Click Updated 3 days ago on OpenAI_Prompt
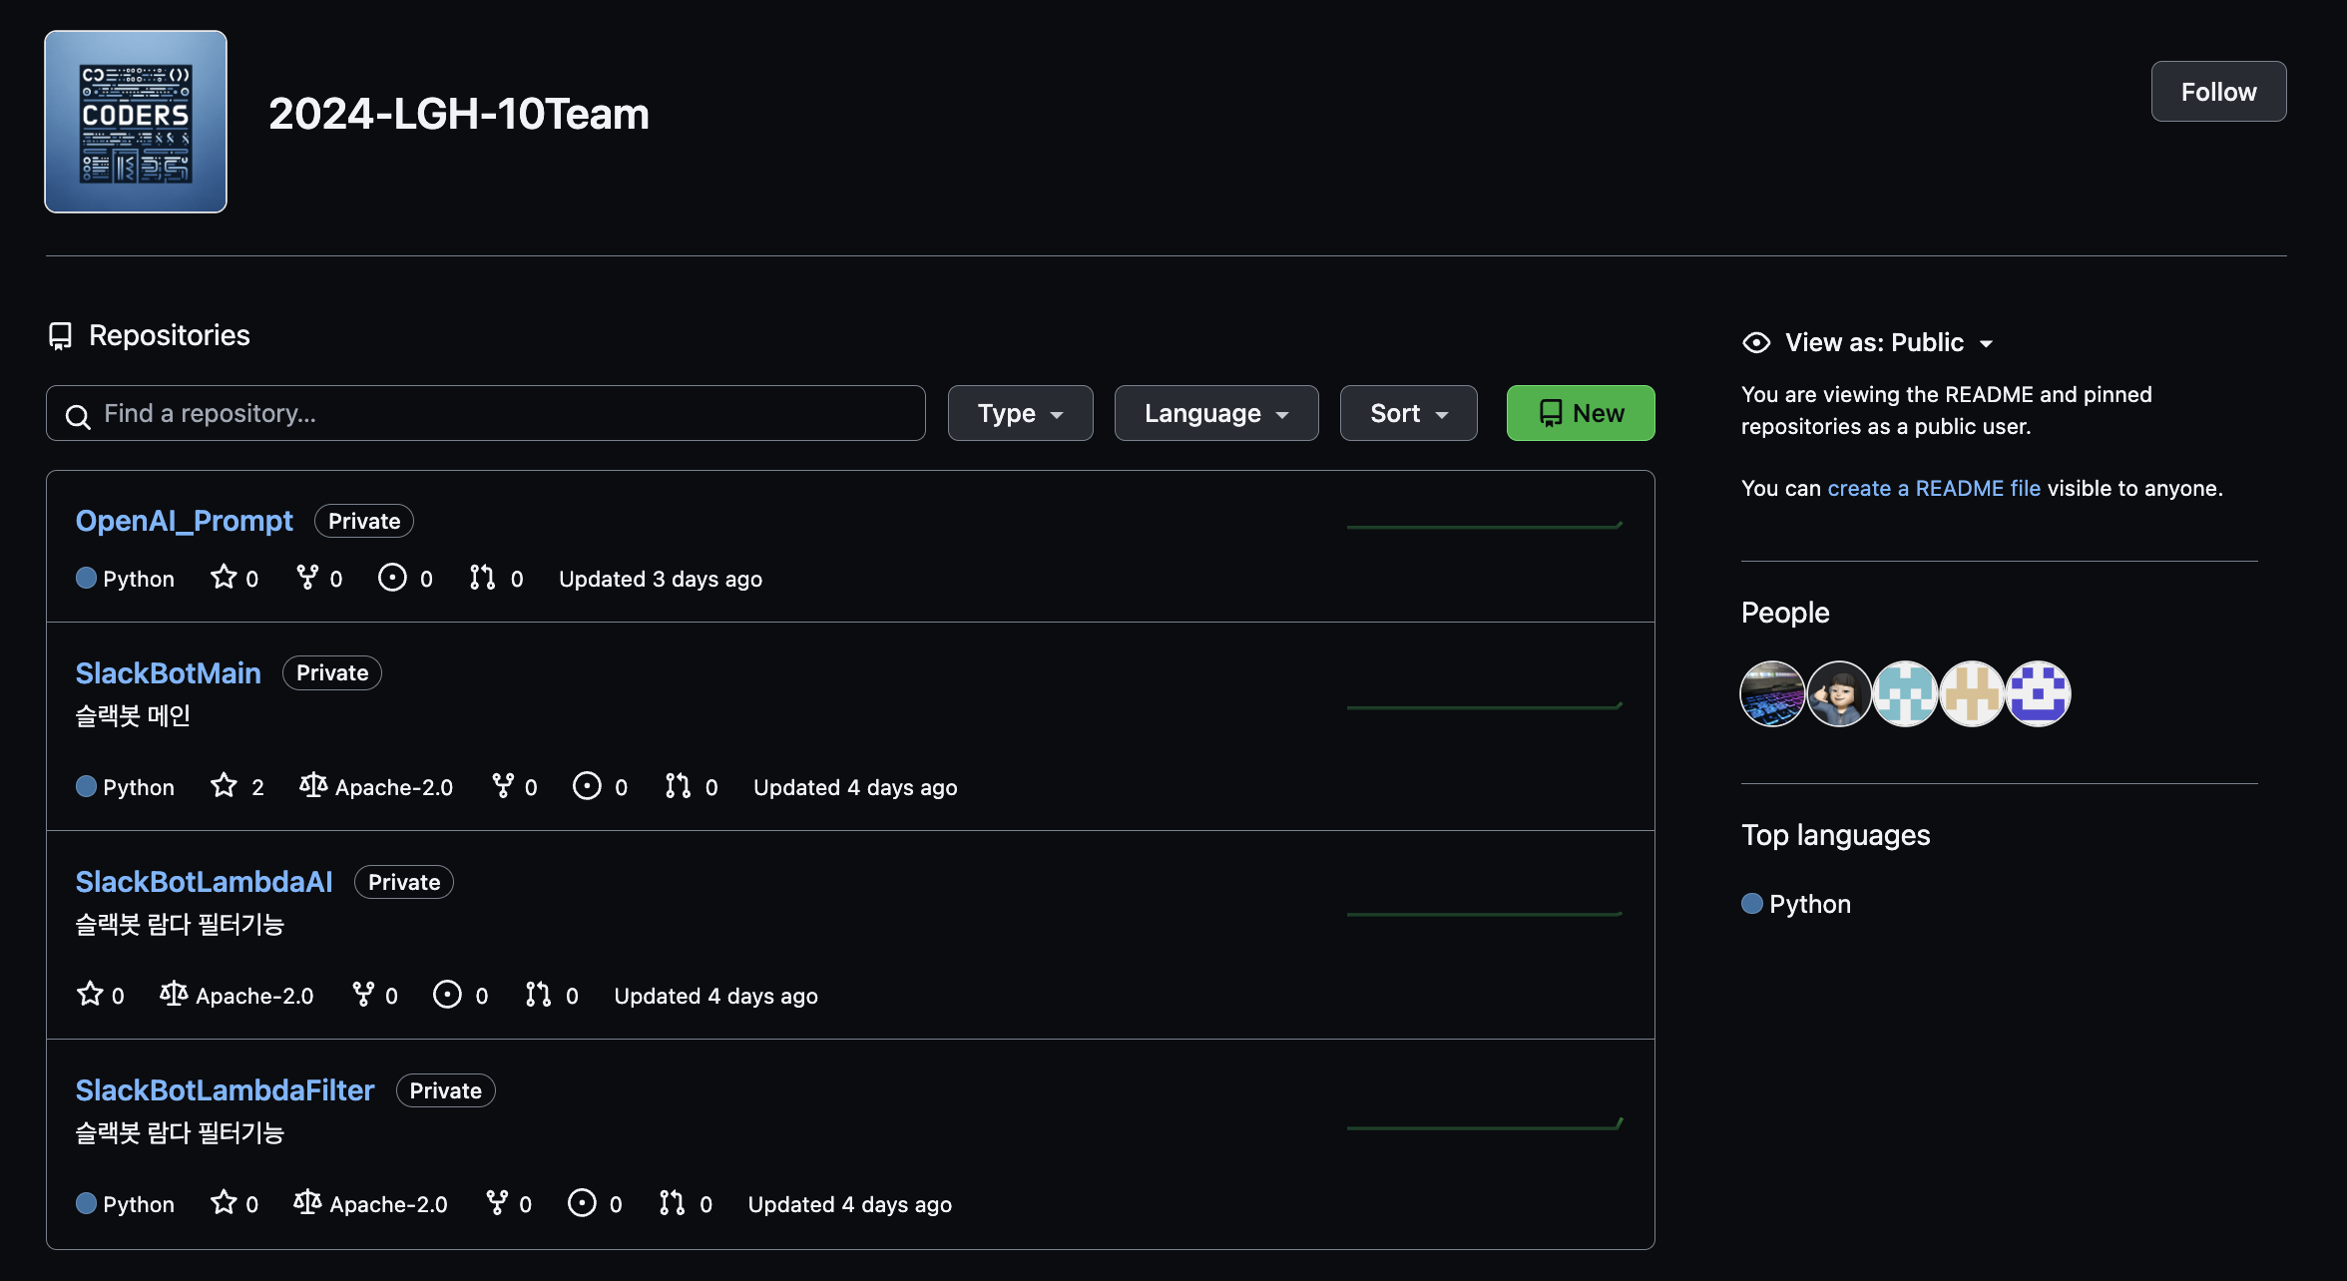 point(661,579)
